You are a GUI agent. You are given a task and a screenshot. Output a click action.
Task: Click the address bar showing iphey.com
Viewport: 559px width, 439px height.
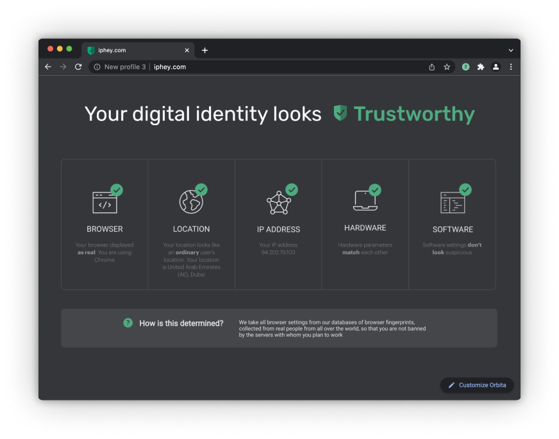pos(272,67)
